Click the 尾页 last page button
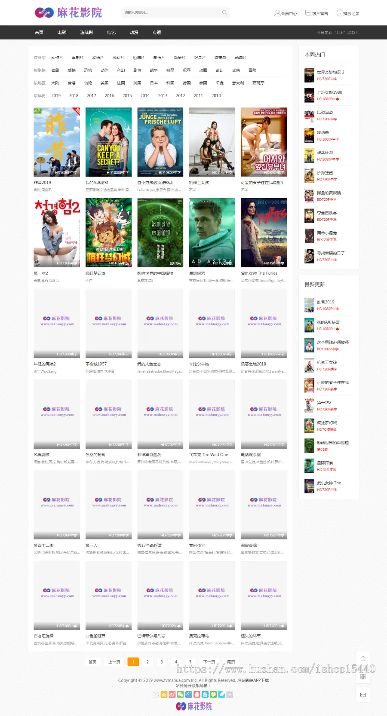 231,662
